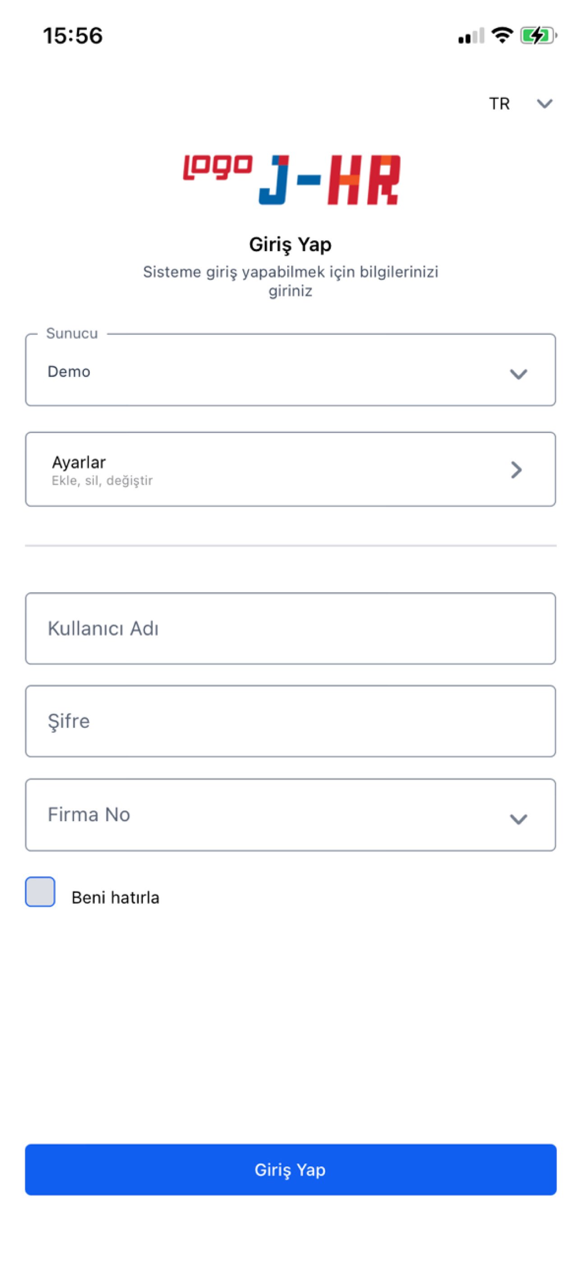Image resolution: width=582 pixels, height=1261 pixels.
Task: Enable the Beni hatırla checkbox
Action: 40,892
